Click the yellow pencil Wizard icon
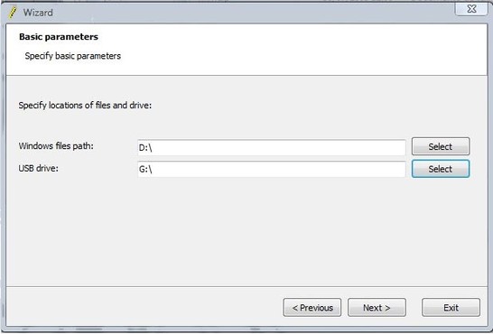Viewport: 493px width, 334px height. [13, 13]
